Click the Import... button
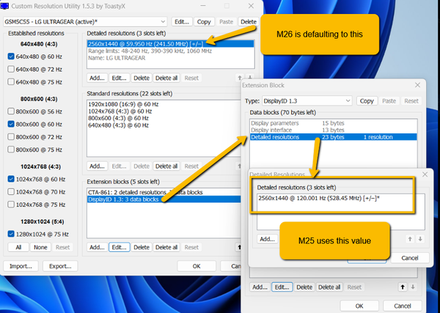The width and height of the screenshot is (440, 313). tap(21, 266)
